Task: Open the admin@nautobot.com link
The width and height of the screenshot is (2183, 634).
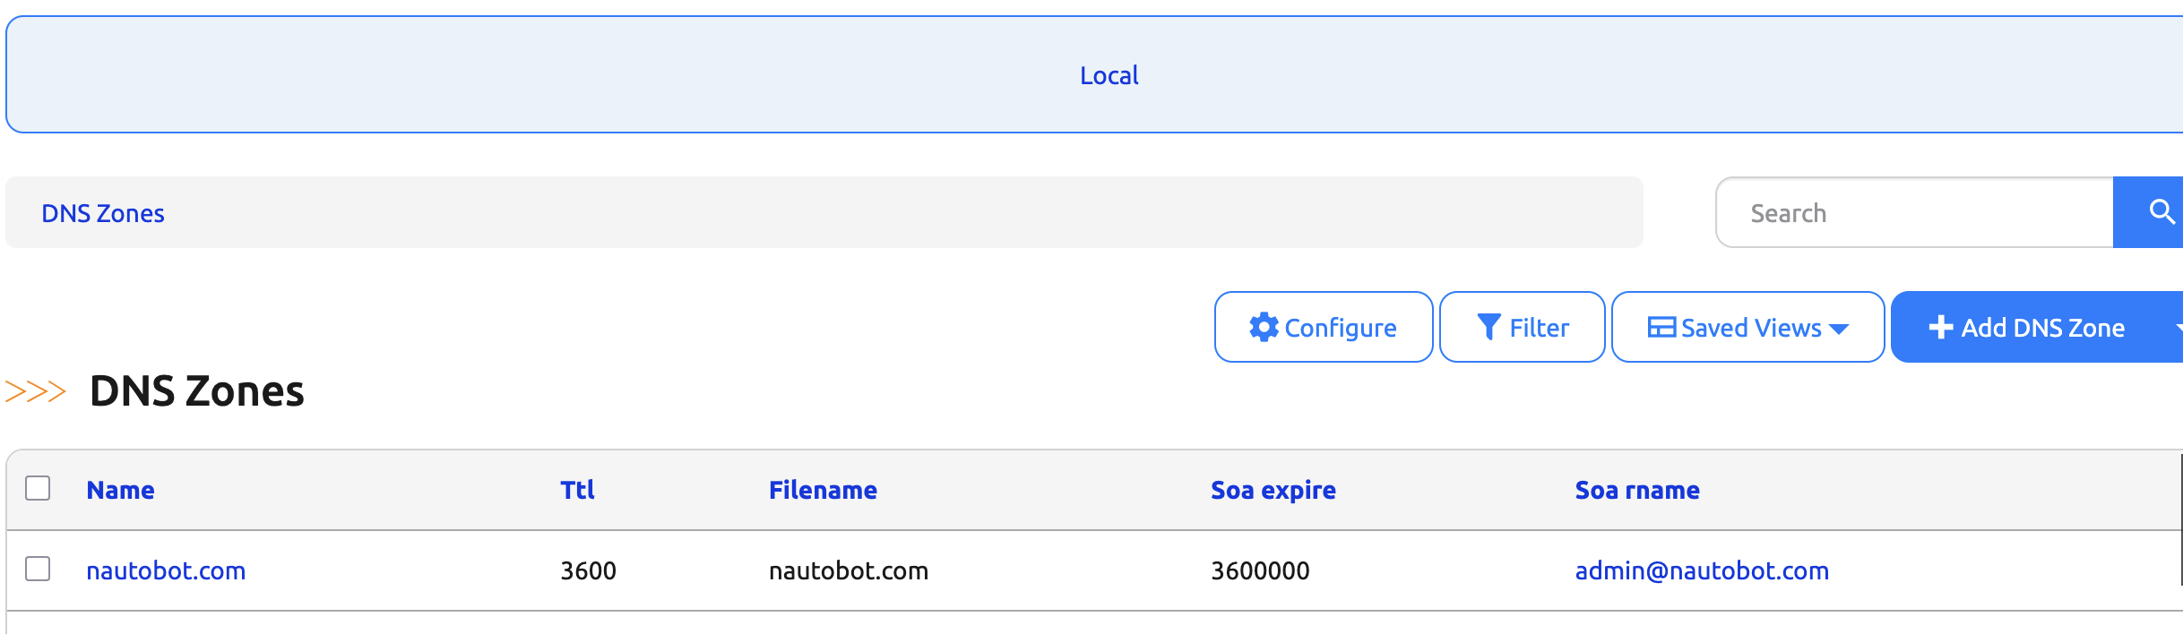Action: coord(1702,570)
